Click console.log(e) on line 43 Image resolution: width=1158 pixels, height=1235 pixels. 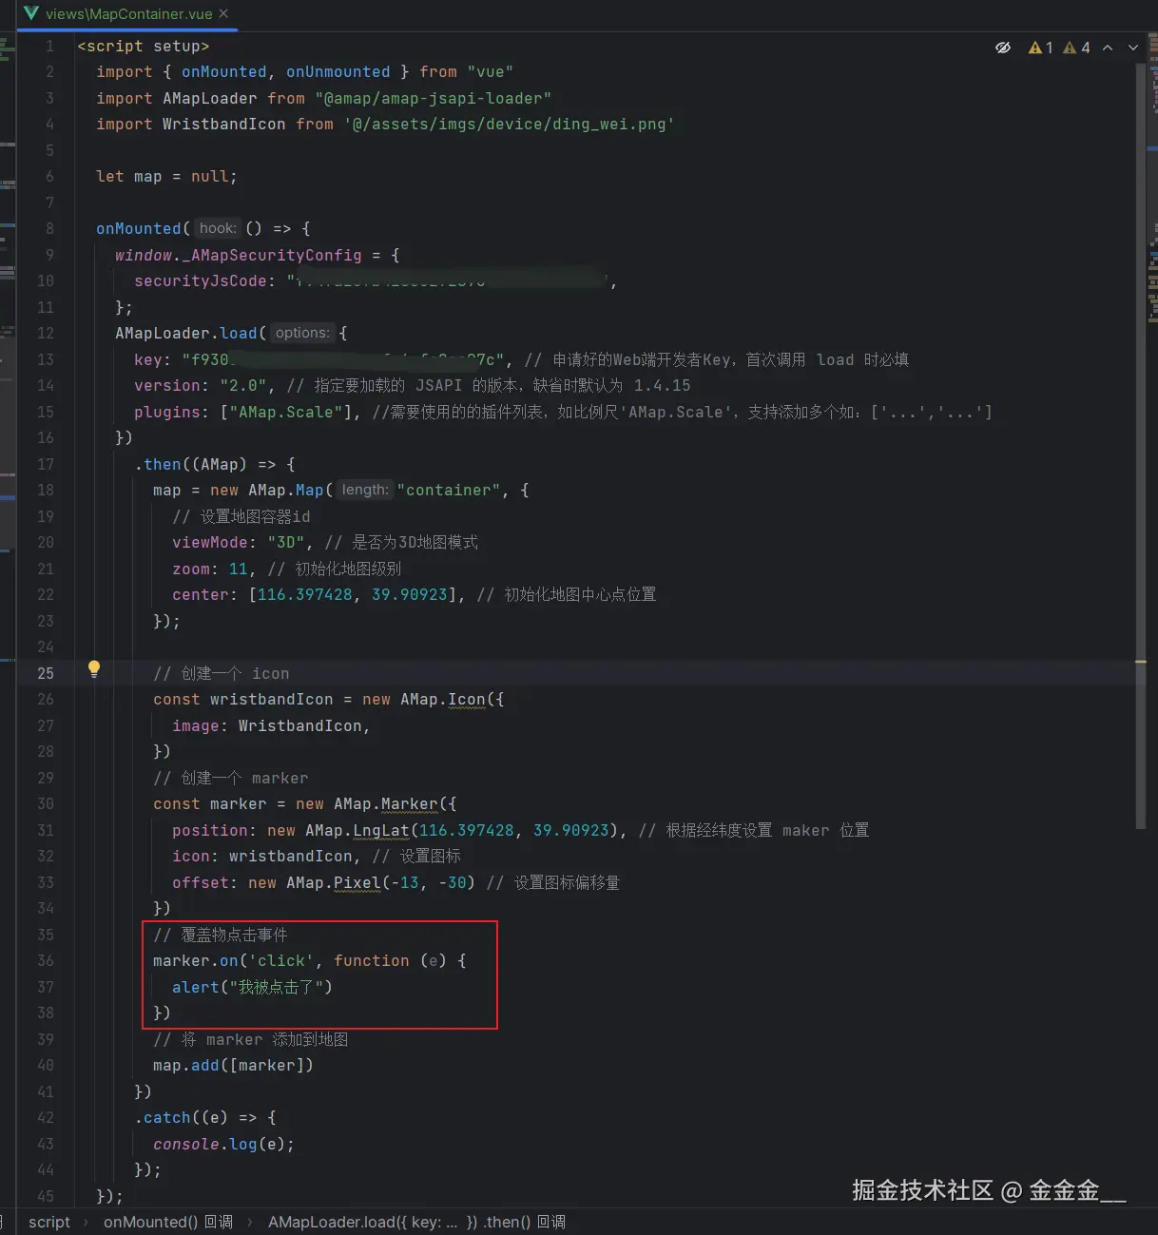[220, 1145]
